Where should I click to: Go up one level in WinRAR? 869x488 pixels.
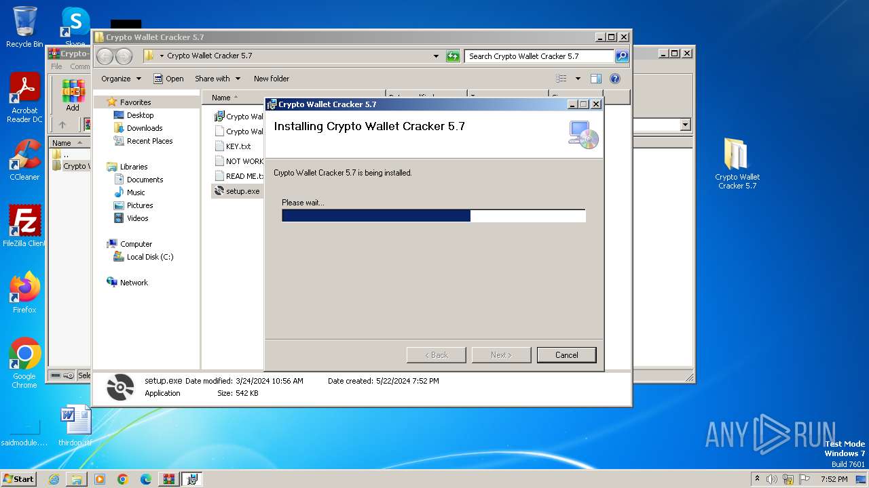click(62, 125)
